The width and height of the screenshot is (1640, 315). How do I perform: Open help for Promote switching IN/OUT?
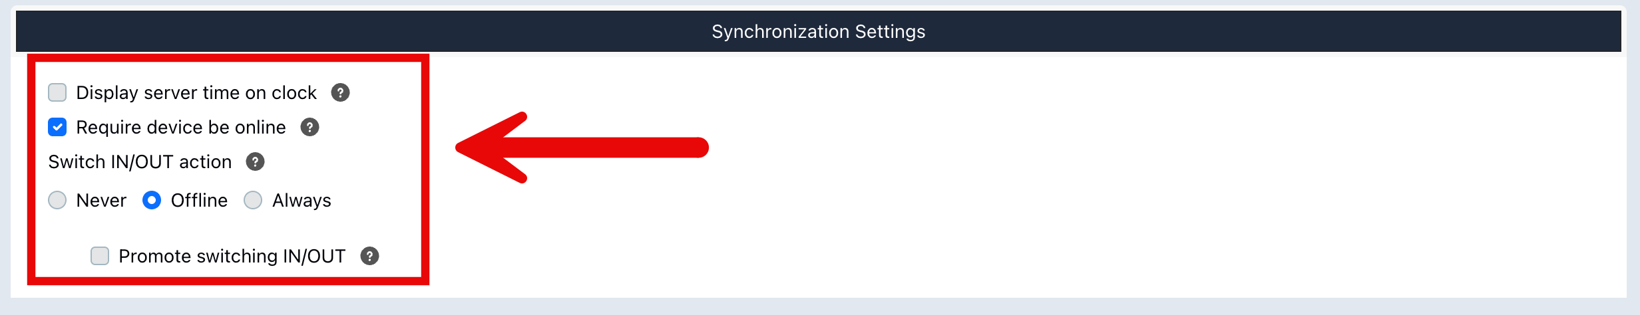click(x=369, y=256)
